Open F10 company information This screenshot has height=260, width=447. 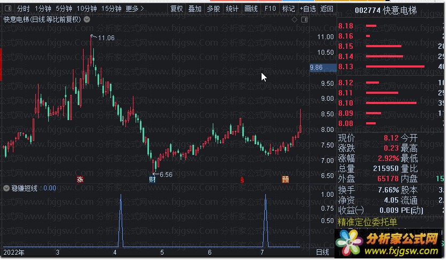click(x=270, y=9)
